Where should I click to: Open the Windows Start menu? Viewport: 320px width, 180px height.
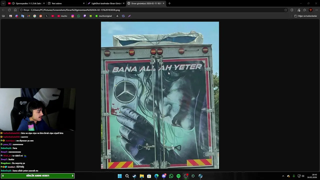point(120,176)
